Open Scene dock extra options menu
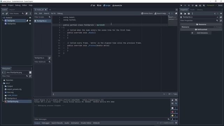This screenshot has width=224, height=126. 30,14
